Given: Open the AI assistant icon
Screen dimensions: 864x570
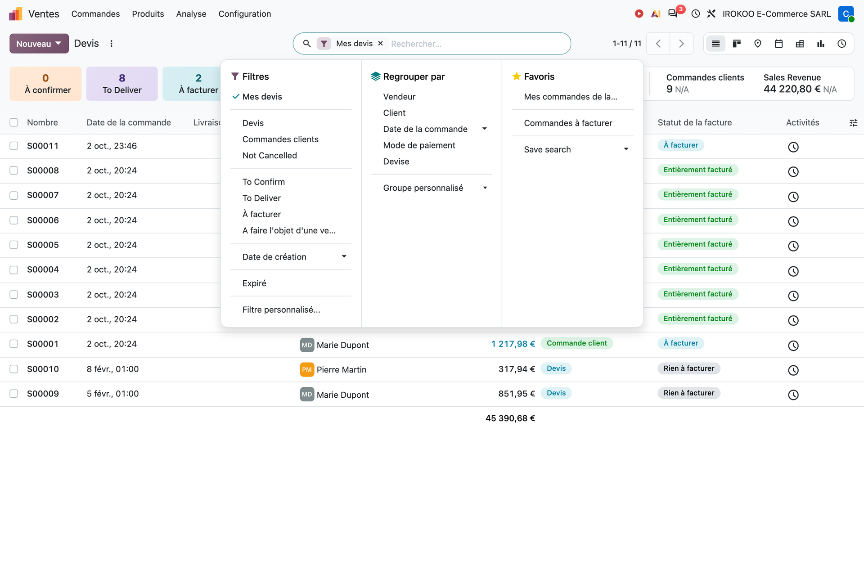Looking at the screenshot, I should 656,14.
